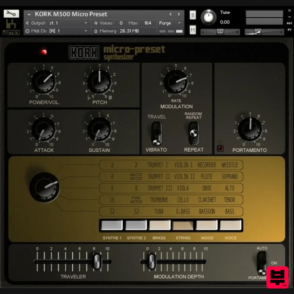Click the PITCH knob
Screen dimensions: 294x294
[x=99, y=82]
